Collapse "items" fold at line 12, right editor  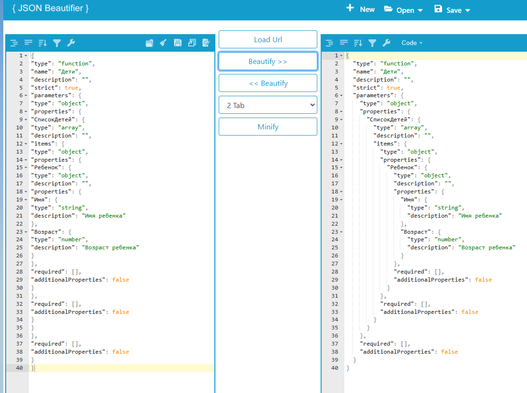[342, 144]
